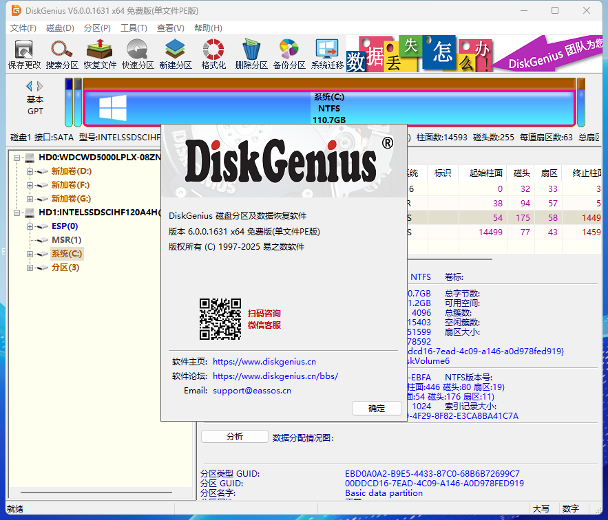This screenshot has width=608, height=520.
Task: Select MSR(1) in the disk tree
Action: (x=66, y=240)
